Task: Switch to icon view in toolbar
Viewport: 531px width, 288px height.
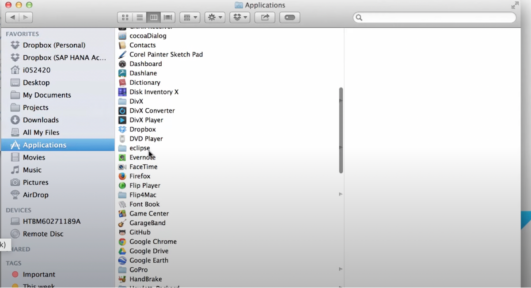Action: (x=125, y=18)
